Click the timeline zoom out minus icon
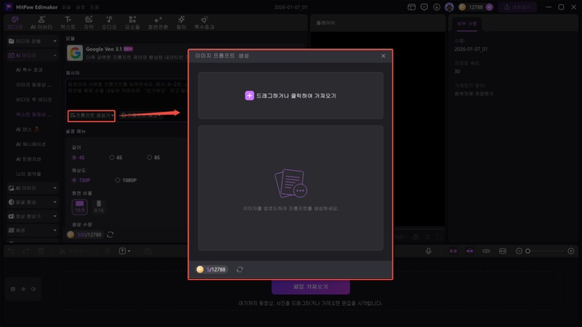 pos(519,251)
